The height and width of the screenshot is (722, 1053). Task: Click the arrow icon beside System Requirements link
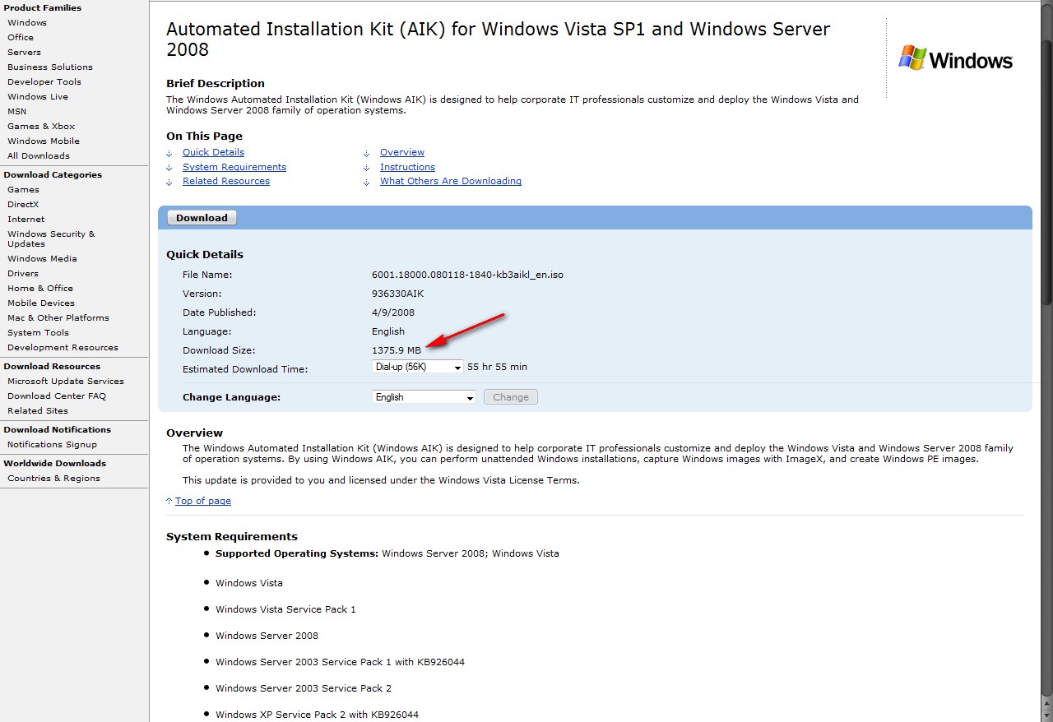click(169, 168)
